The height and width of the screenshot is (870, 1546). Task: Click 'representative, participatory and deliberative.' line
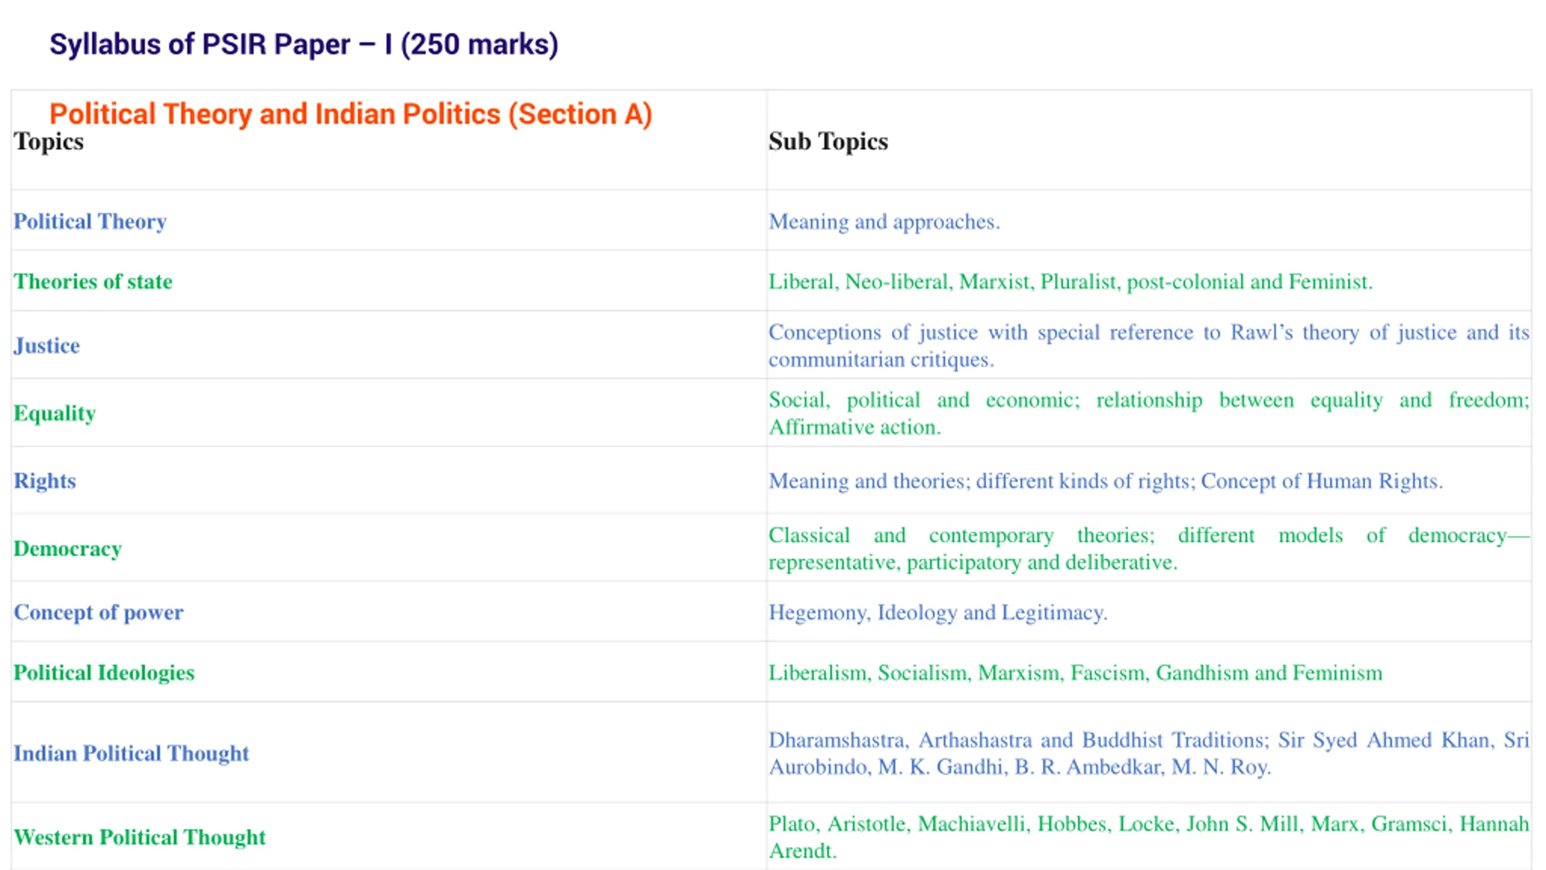973,562
